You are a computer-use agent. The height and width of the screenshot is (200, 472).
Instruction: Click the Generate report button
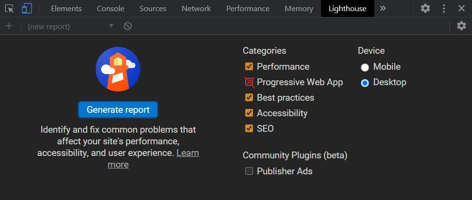[x=118, y=109]
